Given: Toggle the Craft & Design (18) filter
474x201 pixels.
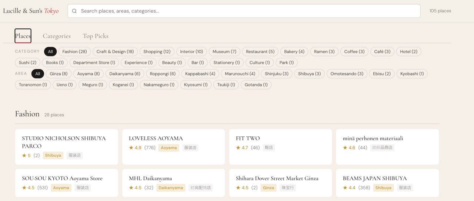Looking at the screenshot, I should point(115,52).
